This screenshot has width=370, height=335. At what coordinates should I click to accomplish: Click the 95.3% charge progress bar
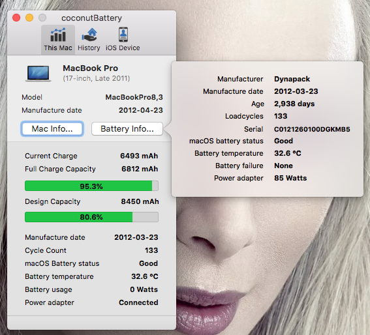click(x=91, y=186)
